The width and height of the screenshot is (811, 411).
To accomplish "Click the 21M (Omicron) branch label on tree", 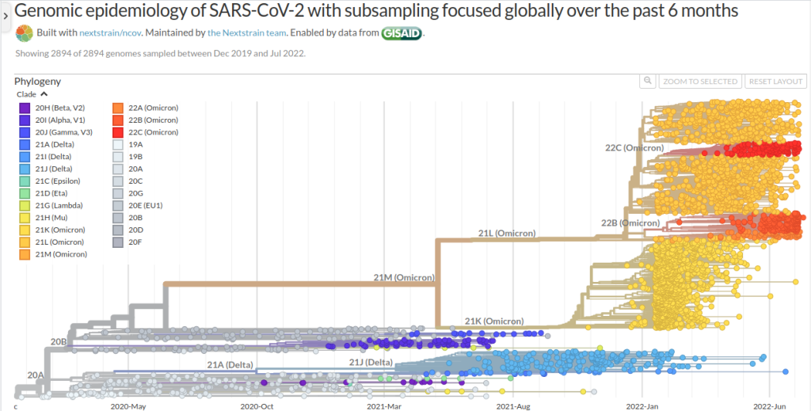I will point(404,277).
